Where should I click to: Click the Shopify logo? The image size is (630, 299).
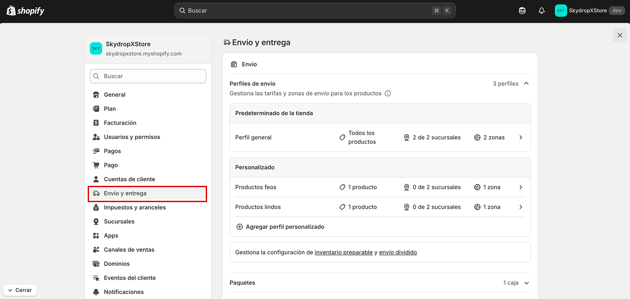point(26,11)
